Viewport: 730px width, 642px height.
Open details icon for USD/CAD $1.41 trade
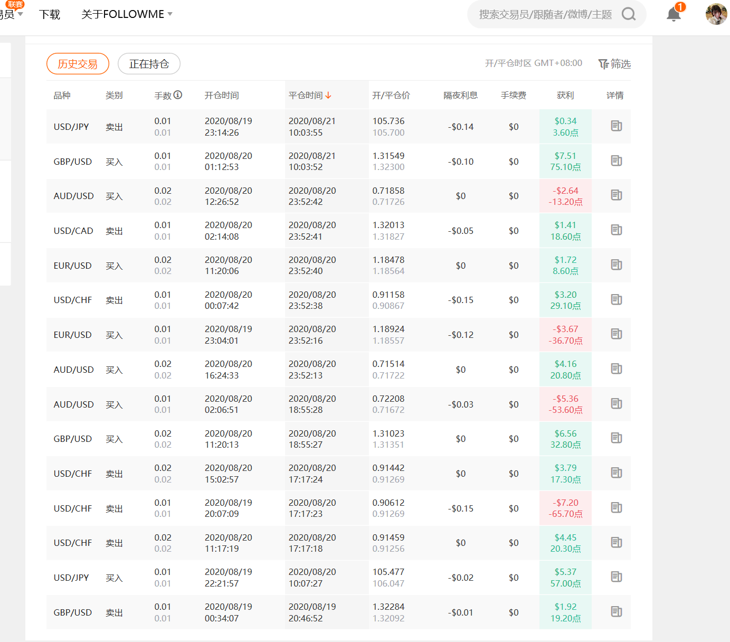tap(616, 230)
